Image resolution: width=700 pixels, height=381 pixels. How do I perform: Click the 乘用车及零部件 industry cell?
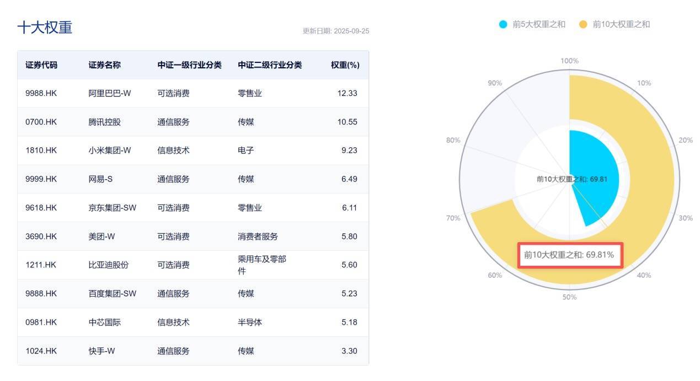click(x=261, y=265)
